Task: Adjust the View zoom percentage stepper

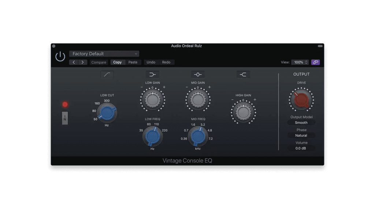Action: pyautogui.click(x=306, y=62)
